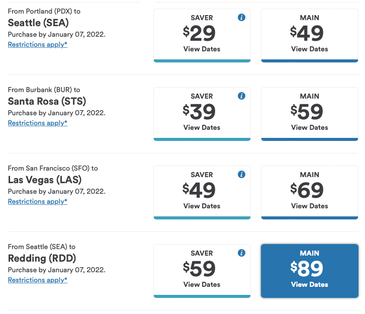The image size is (365, 314).
Task: Open Restrictions apply link for Las Vegas flight
Action: [38, 202]
